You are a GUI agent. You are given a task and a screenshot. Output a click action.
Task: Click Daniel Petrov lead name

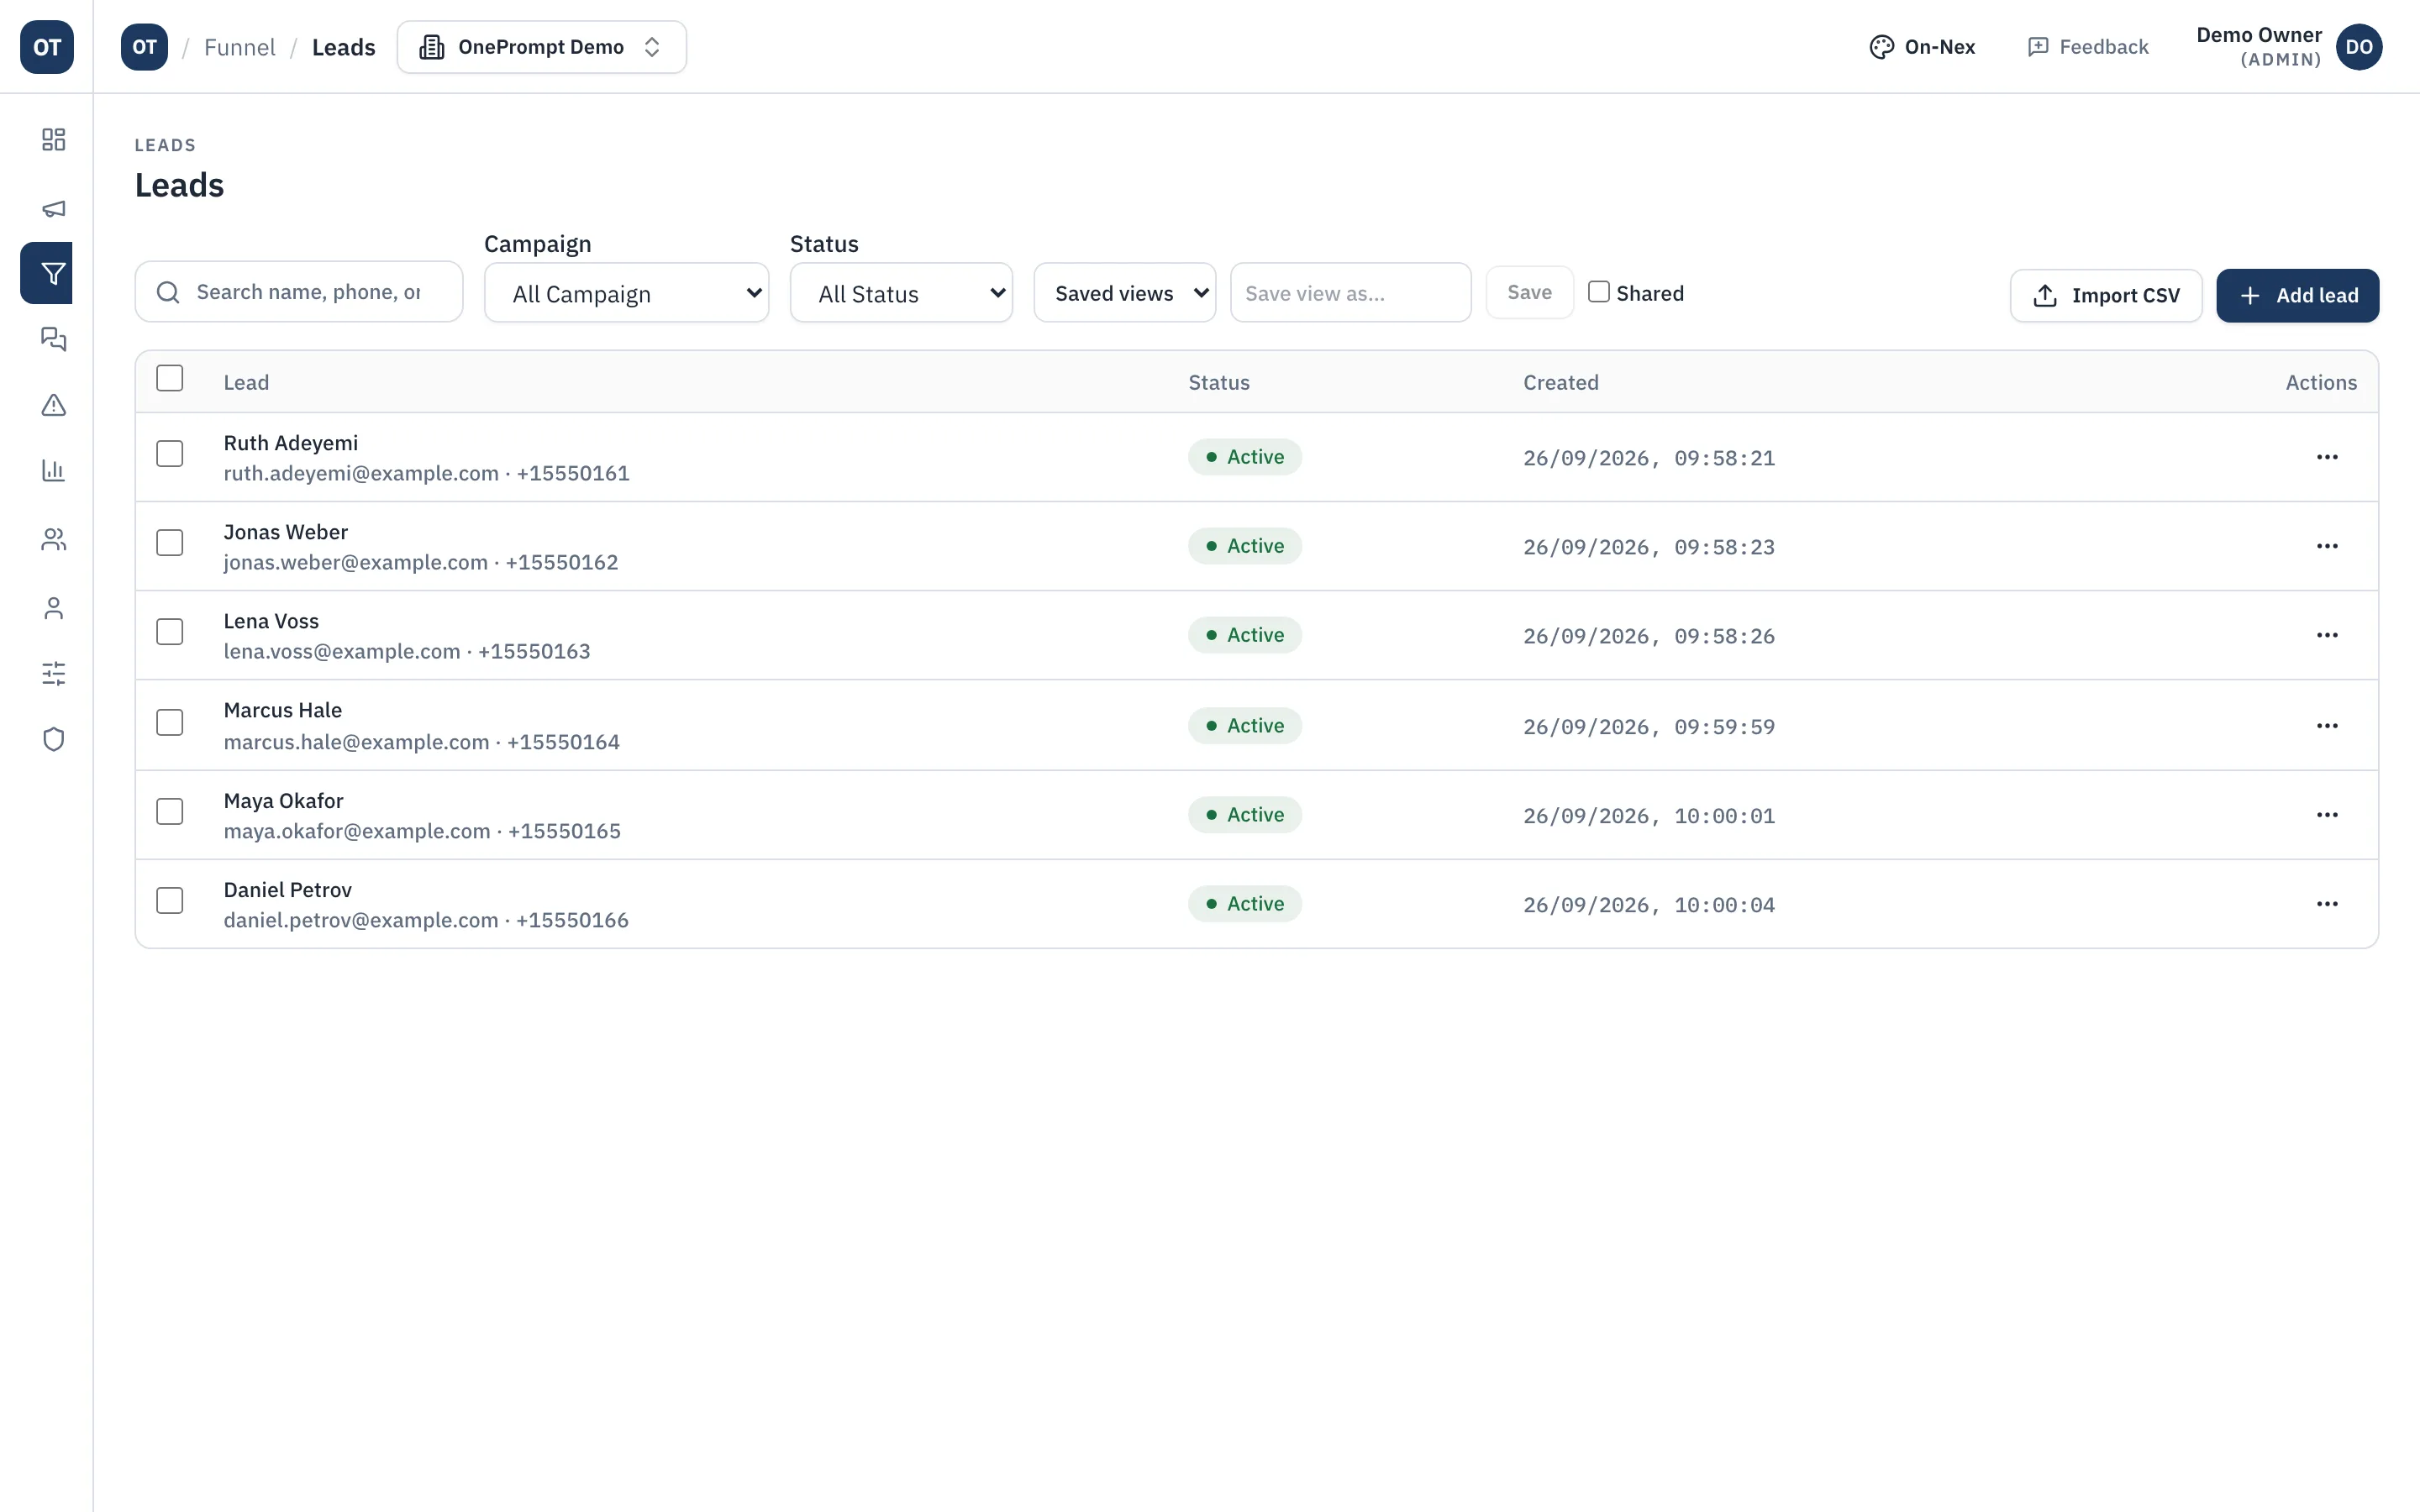tap(287, 890)
